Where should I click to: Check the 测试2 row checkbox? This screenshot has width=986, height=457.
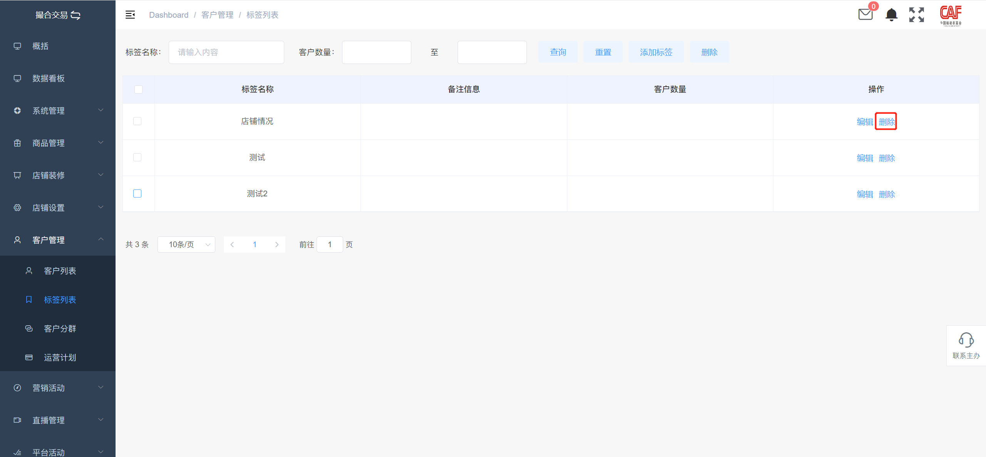[x=137, y=194]
